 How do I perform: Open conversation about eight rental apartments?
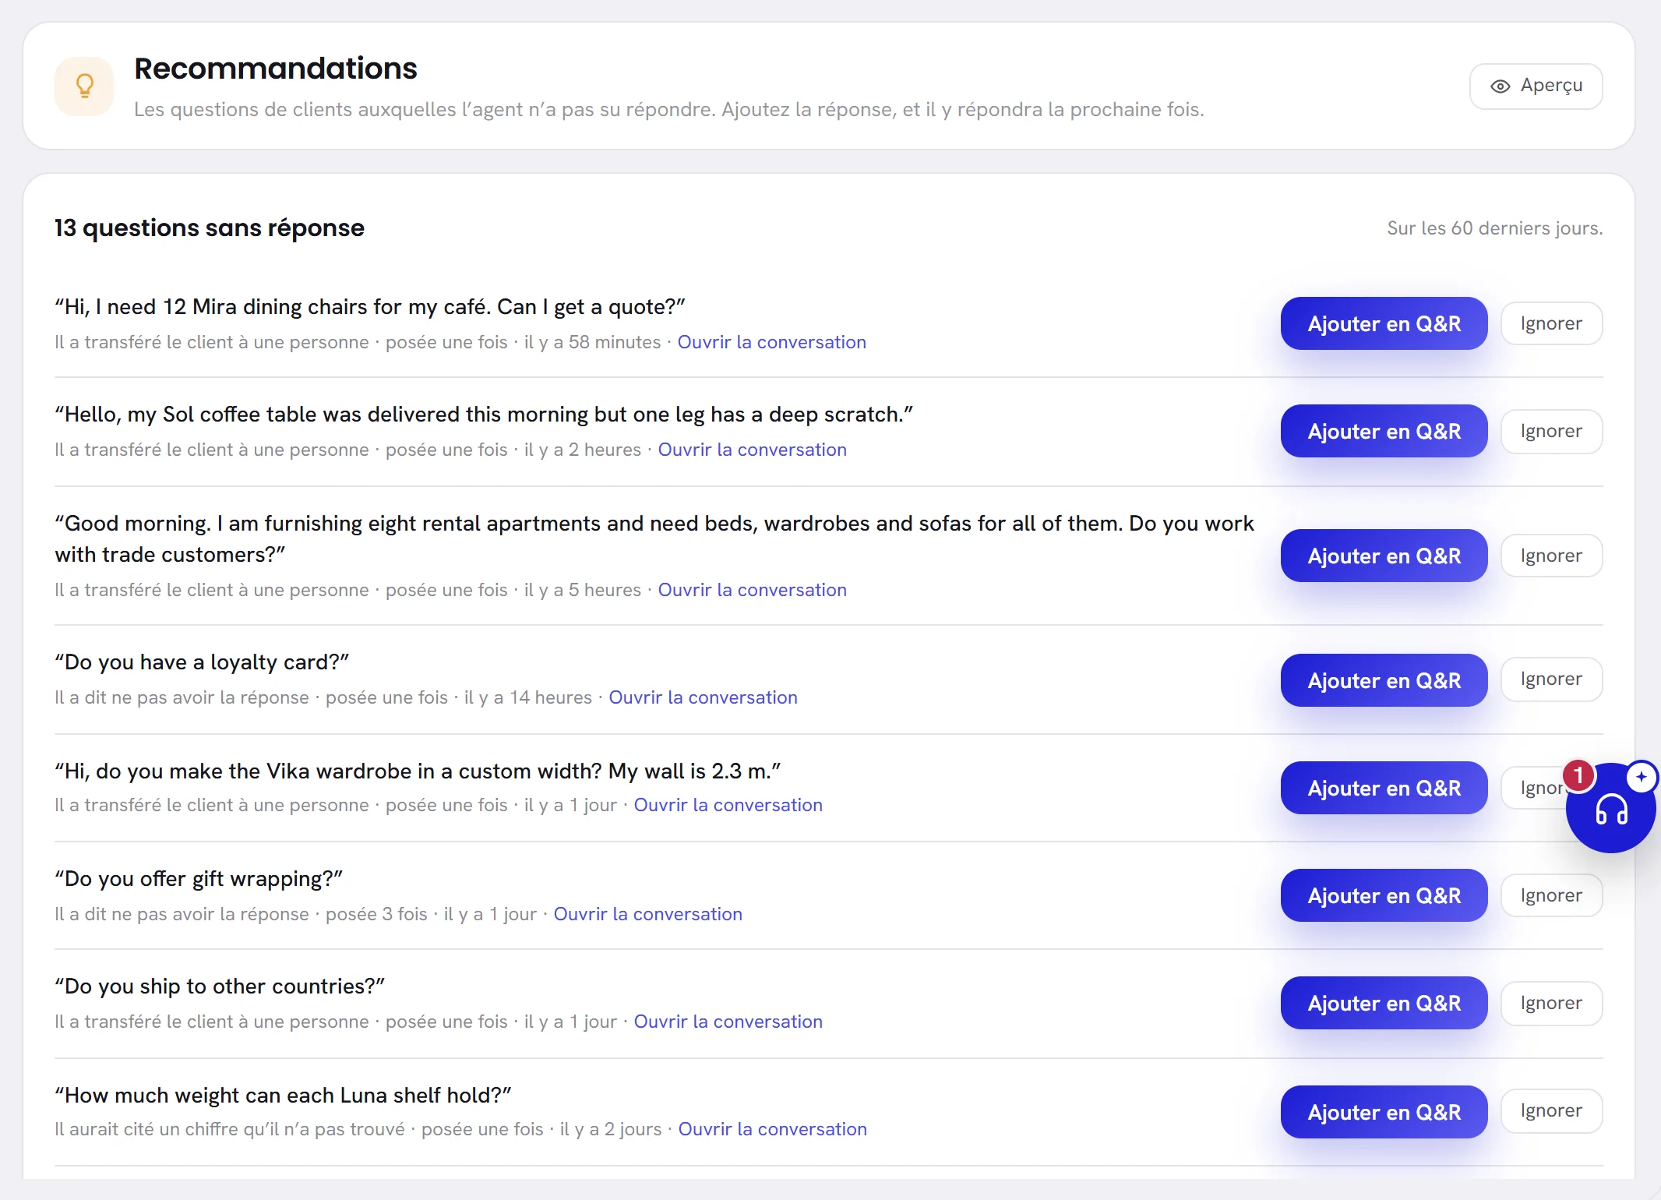[x=752, y=590]
